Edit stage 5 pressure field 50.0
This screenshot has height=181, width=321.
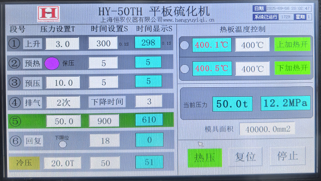(x=63, y=121)
